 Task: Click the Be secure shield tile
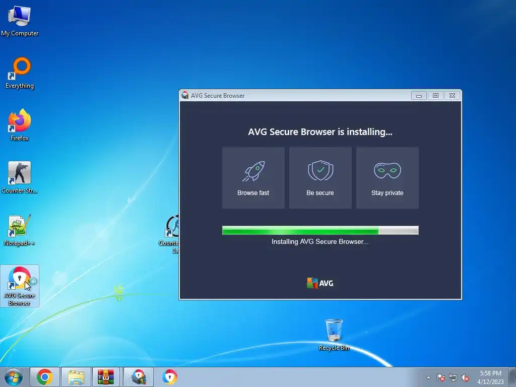[x=320, y=178]
